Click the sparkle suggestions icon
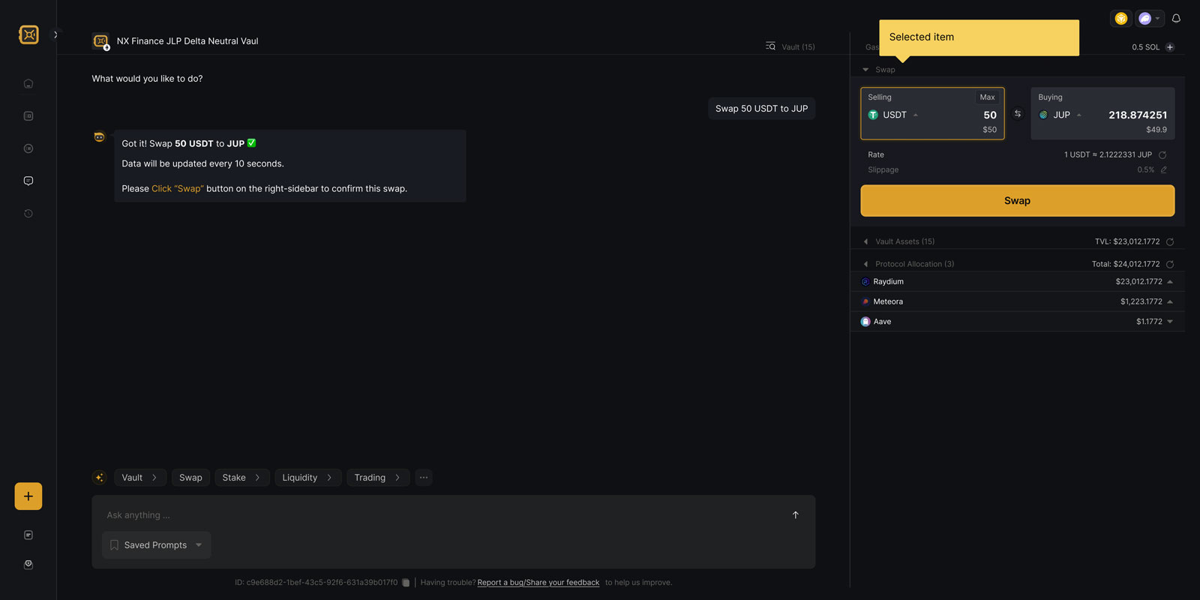Screen dimensions: 1200x600 click(100, 478)
